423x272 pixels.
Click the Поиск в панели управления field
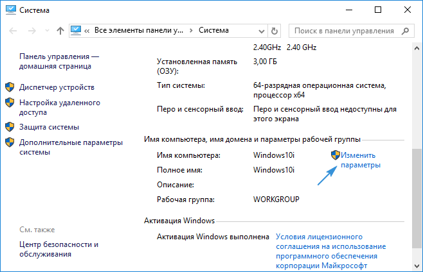344,31
